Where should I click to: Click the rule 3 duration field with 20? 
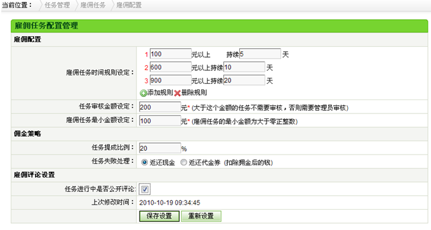point(244,80)
